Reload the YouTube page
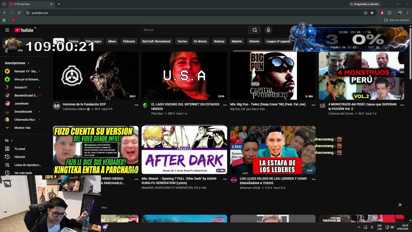Image resolution: width=412 pixels, height=232 pixels. (x=19, y=13)
